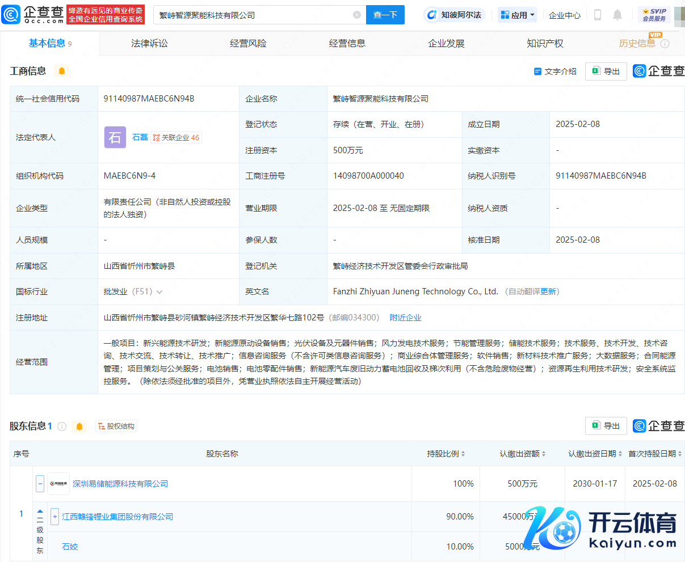Open the 附近企业 link
Screen dimensions: 685x562
coord(405,318)
